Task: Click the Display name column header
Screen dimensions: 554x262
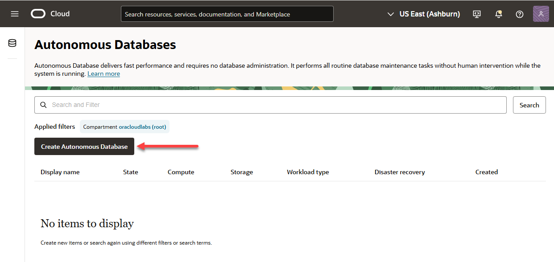Action: (x=60, y=172)
